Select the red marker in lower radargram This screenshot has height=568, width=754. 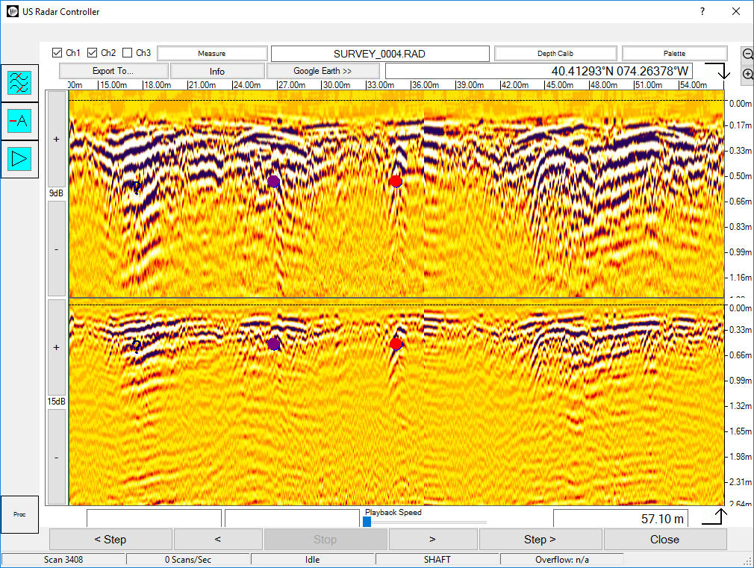[x=396, y=344]
